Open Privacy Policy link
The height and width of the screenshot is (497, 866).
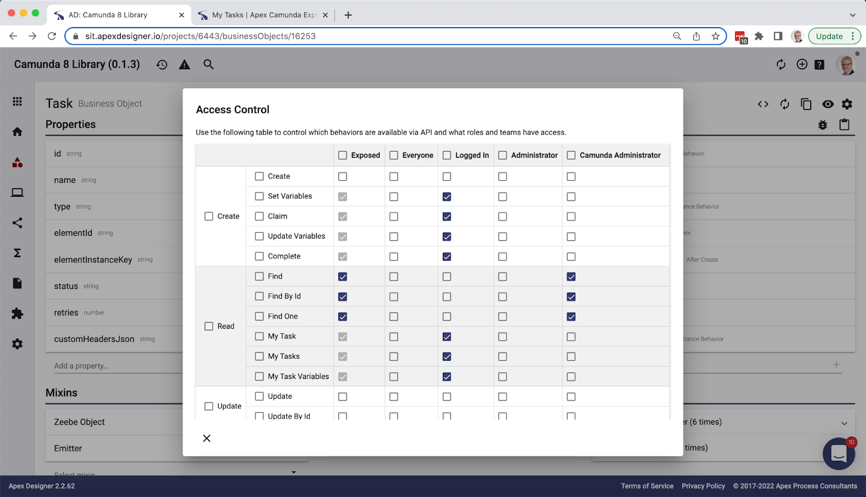pyautogui.click(x=703, y=486)
